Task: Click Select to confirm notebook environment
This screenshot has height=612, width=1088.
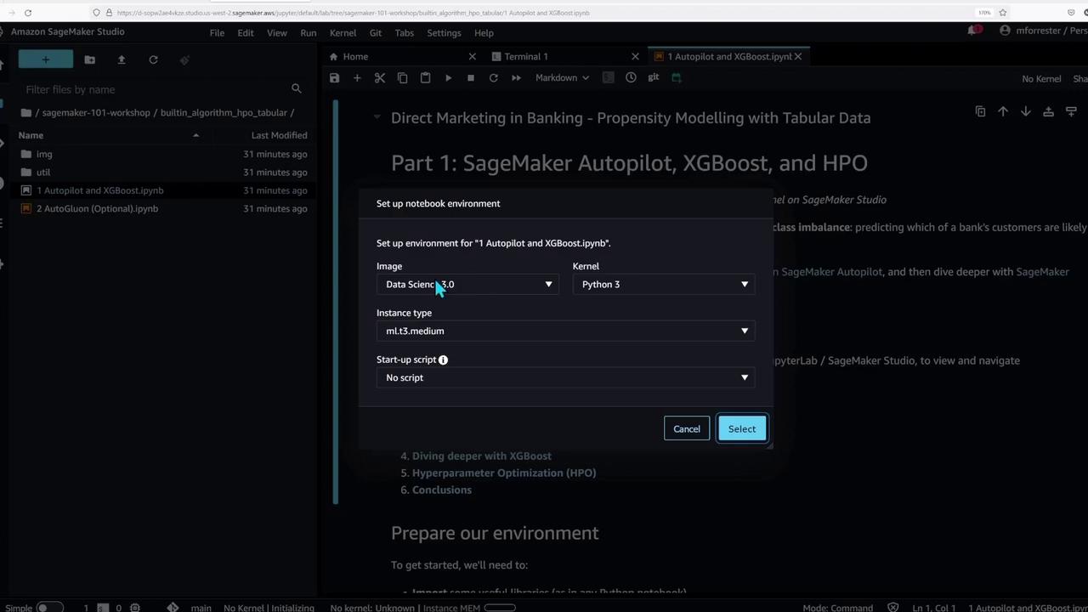Action: point(742,429)
